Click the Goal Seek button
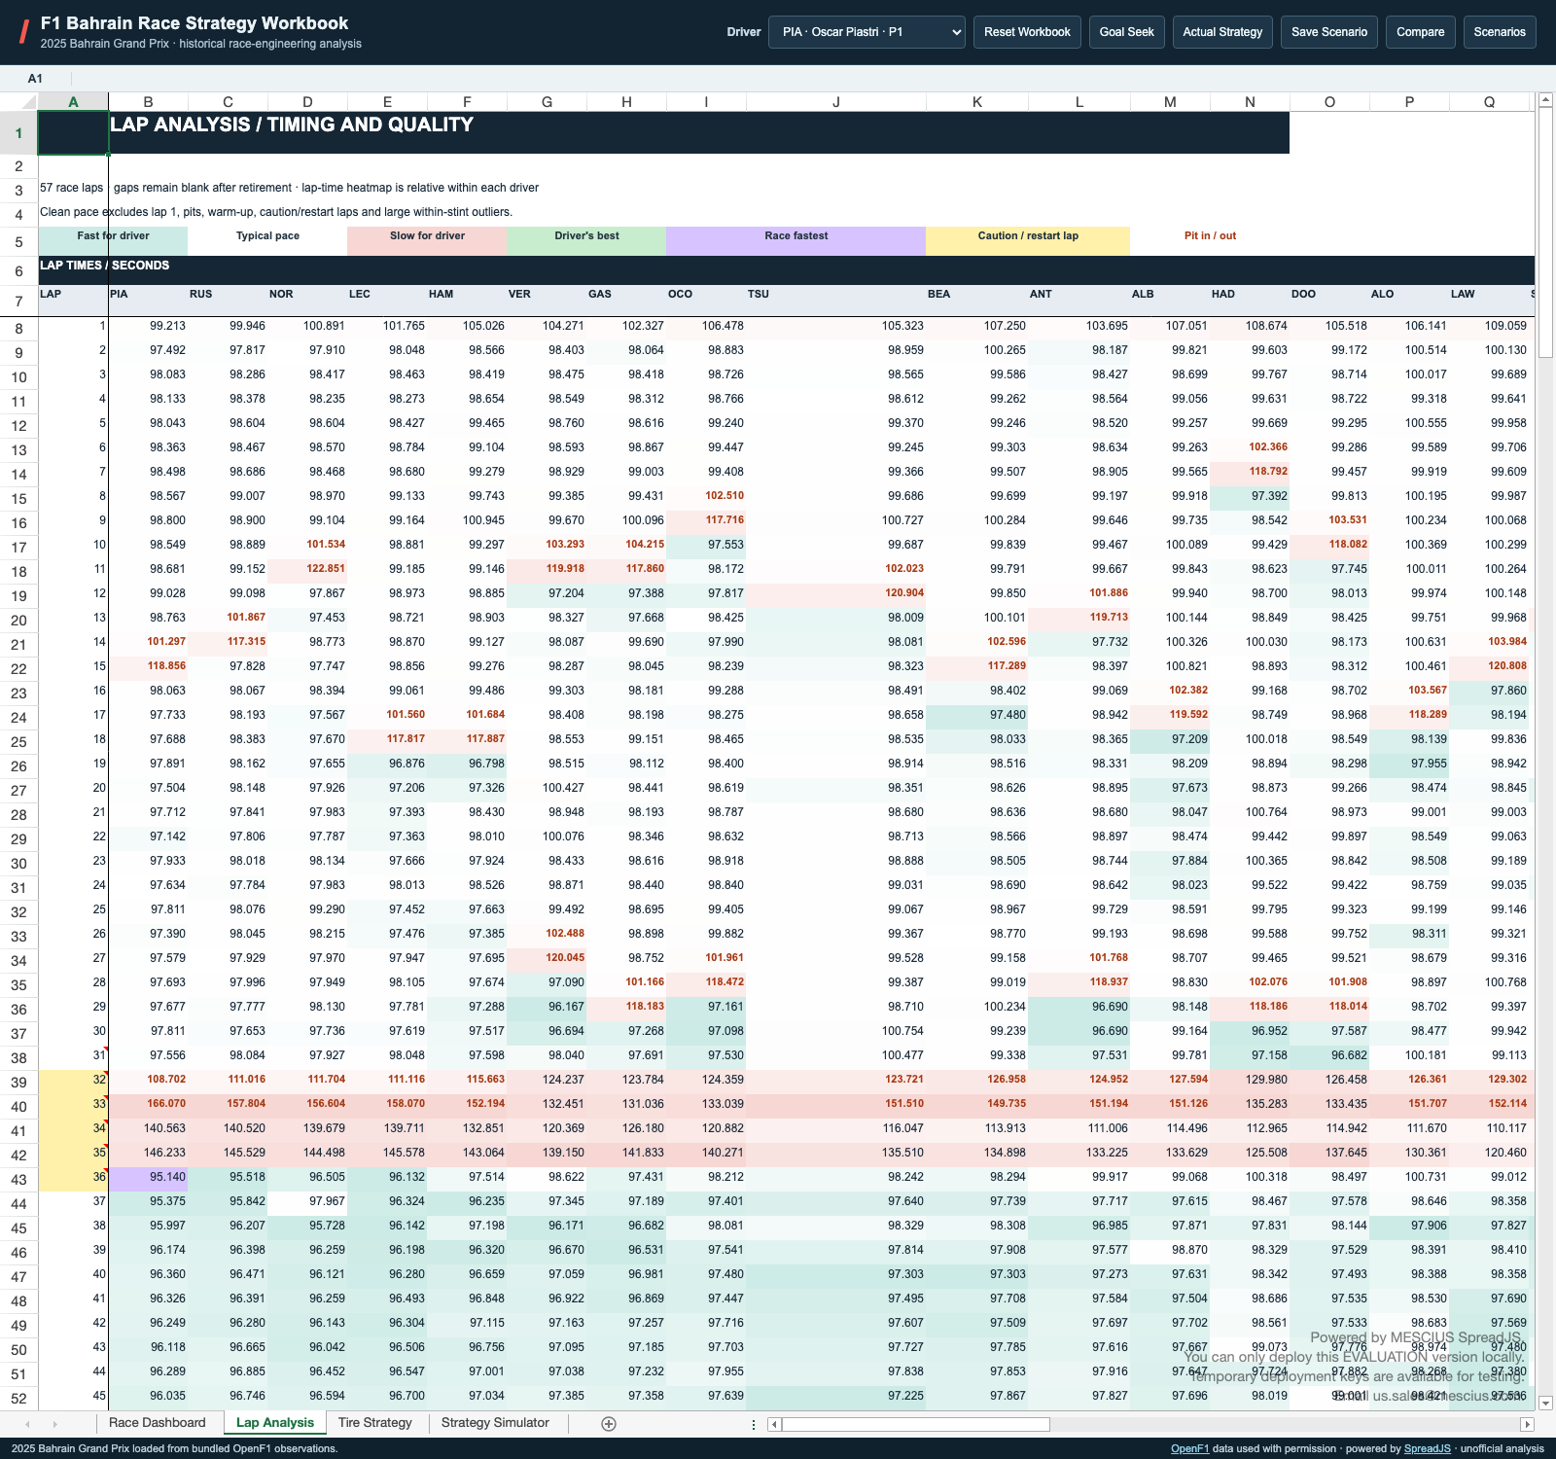The width and height of the screenshot is (1556, 1459). (1126, 32)
